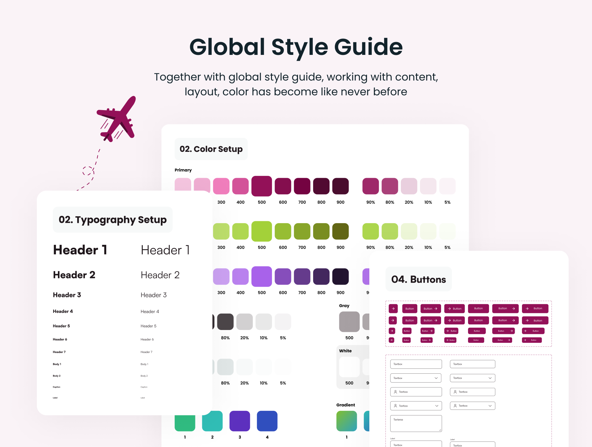Click user icon in narrow textbox with chevron
Image resolution: width=592 pixels, height=447 pixels.
tap(455, 406)
